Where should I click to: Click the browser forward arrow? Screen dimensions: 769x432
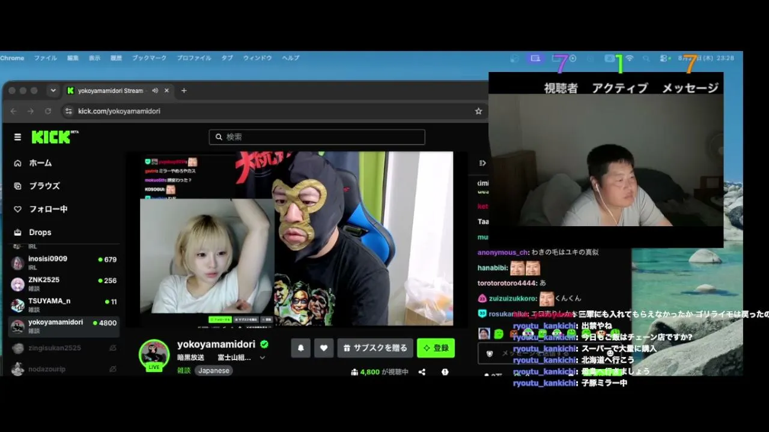coord(31,111)
